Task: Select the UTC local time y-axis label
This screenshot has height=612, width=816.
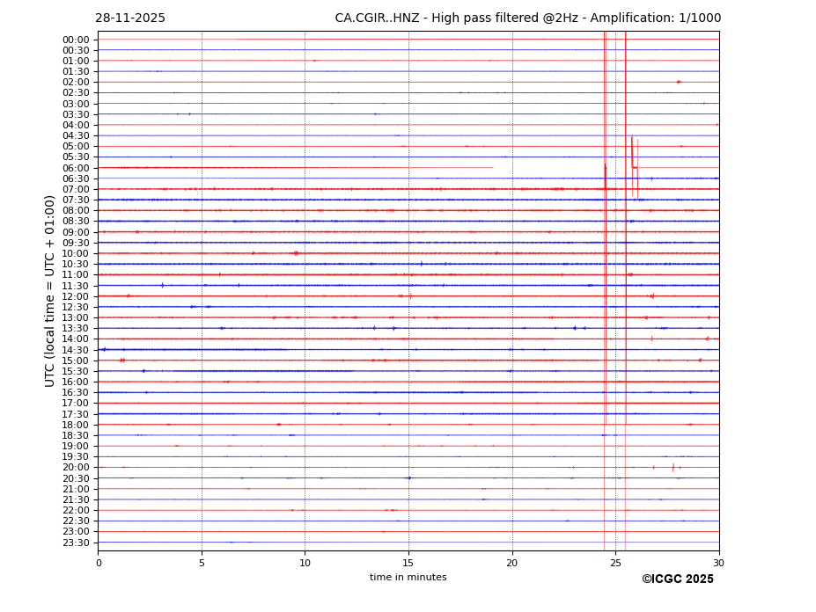Action: click(x=50, y=291)
